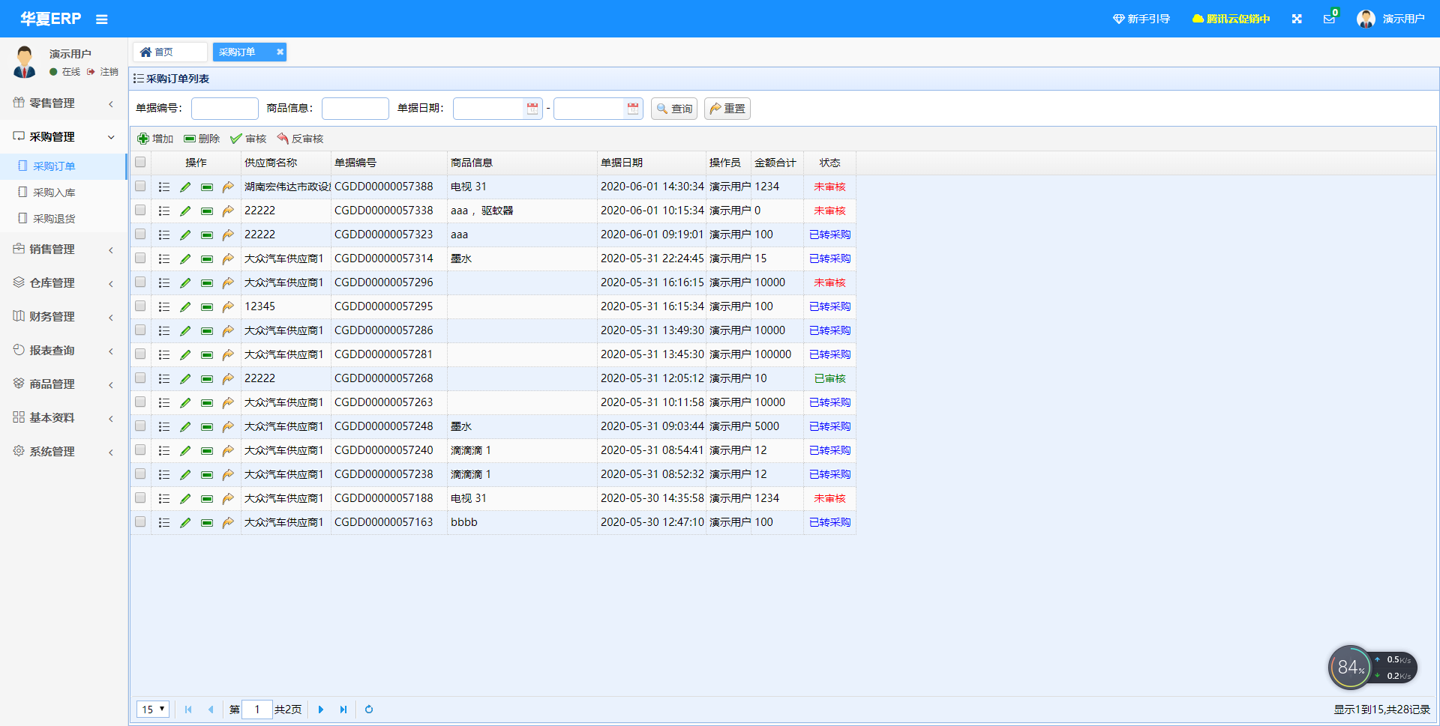Screen dimensions: 1440x726
Task: Click the 单据编号 input field
Action: 225,109
